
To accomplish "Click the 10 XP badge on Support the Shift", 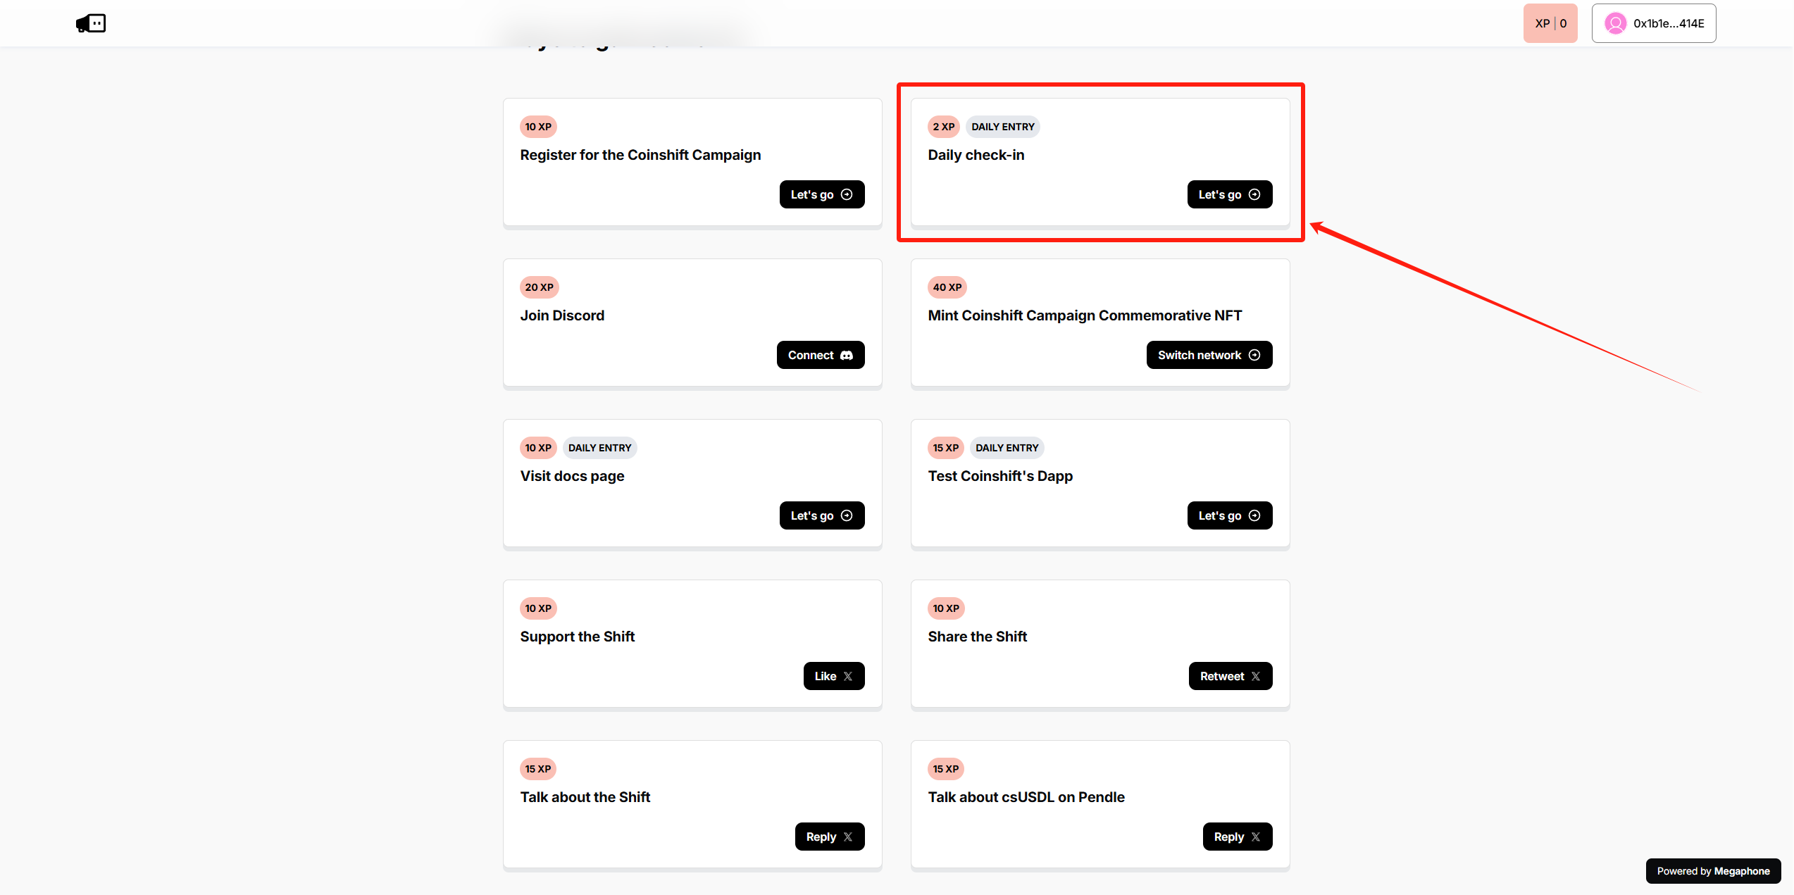I will point(538,608).
